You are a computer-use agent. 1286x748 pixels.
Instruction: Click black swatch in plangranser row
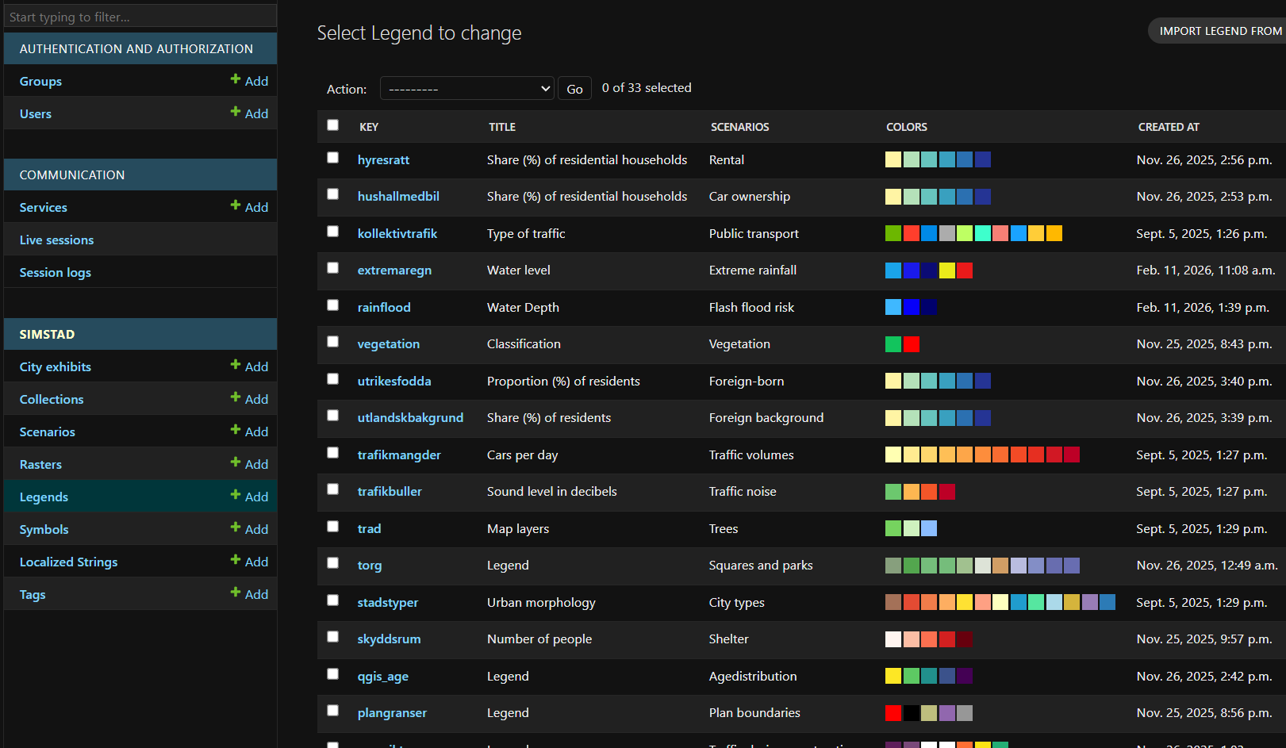(x=912, y=713)
